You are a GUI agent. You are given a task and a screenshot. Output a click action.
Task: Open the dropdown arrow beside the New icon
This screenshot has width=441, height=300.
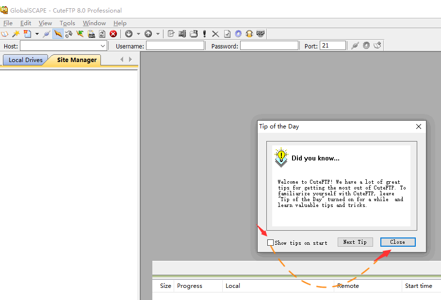[x=37, y=34]
